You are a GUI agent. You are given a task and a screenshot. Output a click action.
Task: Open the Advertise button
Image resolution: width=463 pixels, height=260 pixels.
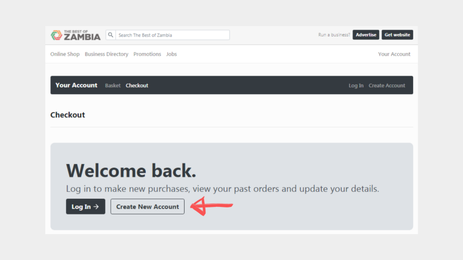pyautogui.click(x=366, y=35)
